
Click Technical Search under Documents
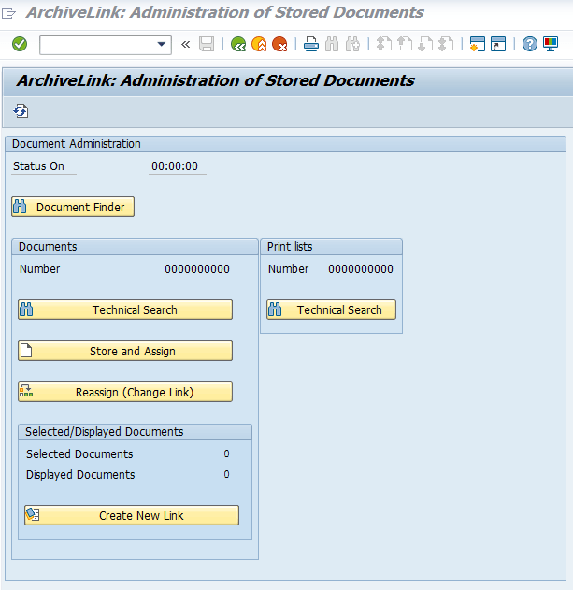(125, 309)
